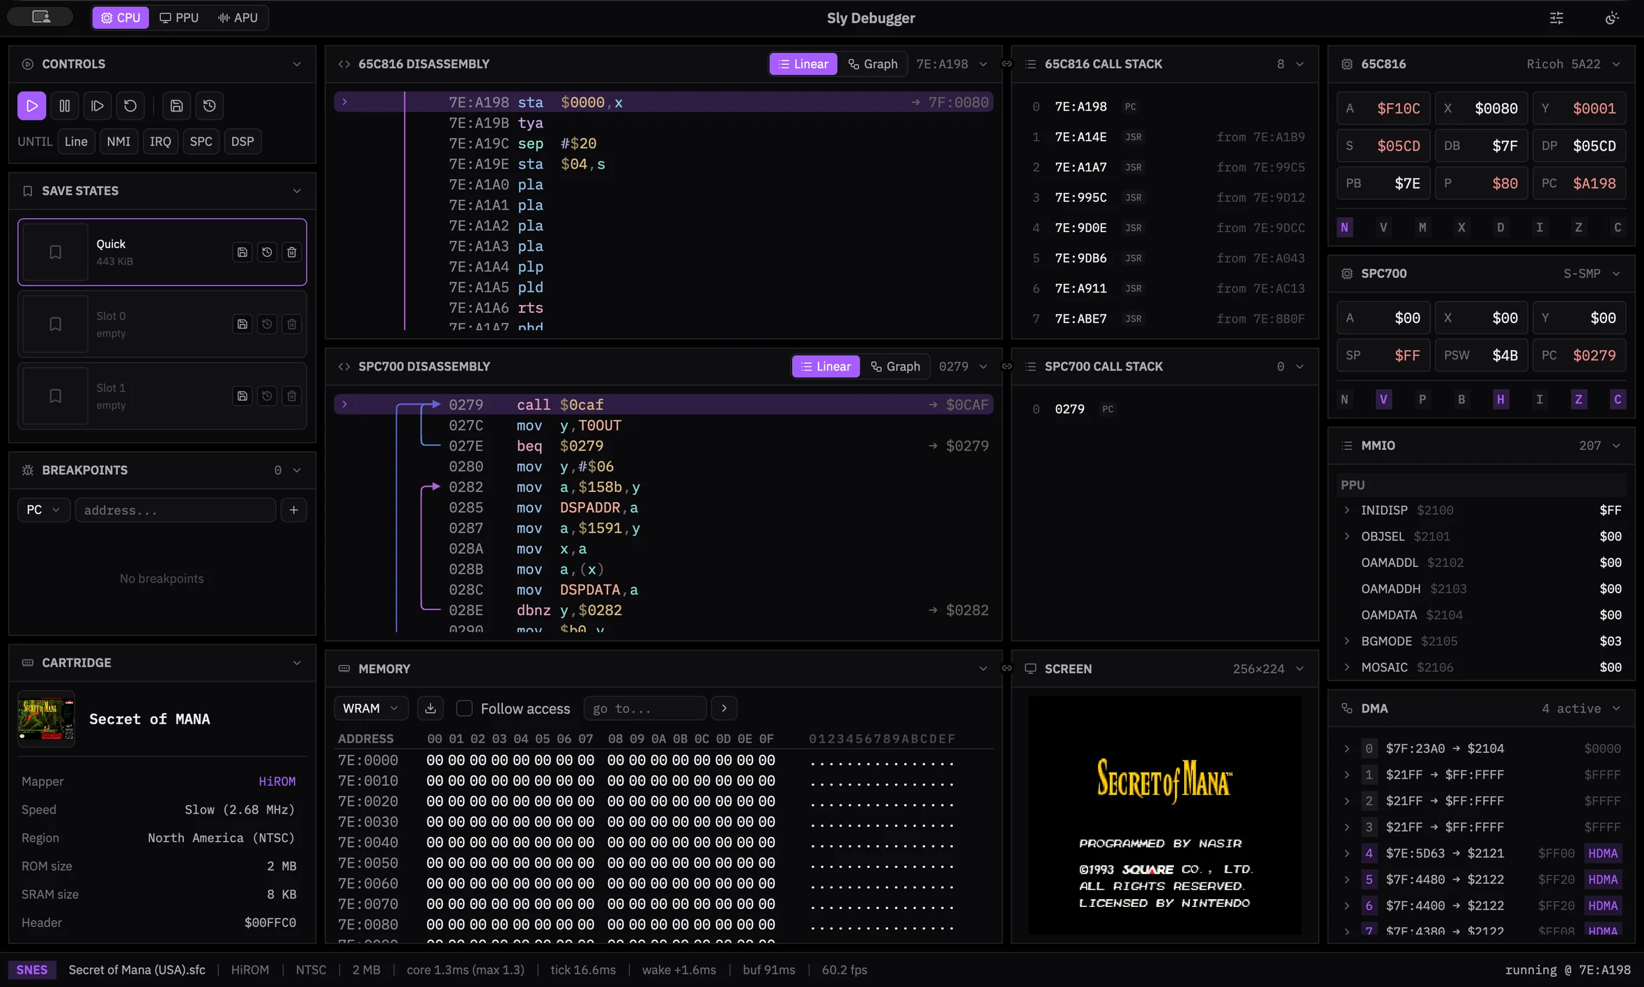Delete the Quick save state

tap(292, 252)
